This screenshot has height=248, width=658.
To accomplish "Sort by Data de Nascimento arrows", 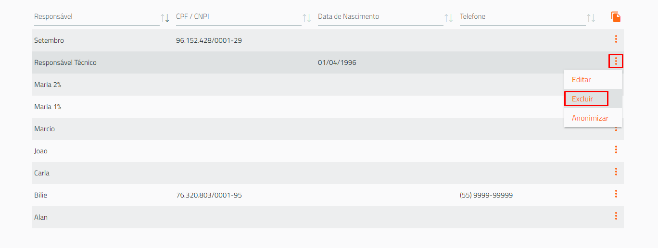I will click(449, 18).
